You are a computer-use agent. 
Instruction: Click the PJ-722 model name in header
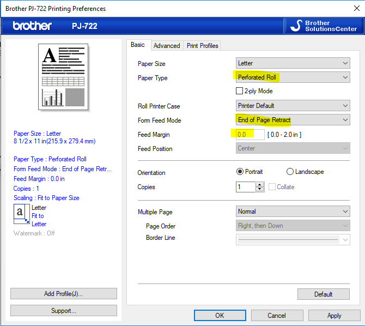tap(84, 26)
